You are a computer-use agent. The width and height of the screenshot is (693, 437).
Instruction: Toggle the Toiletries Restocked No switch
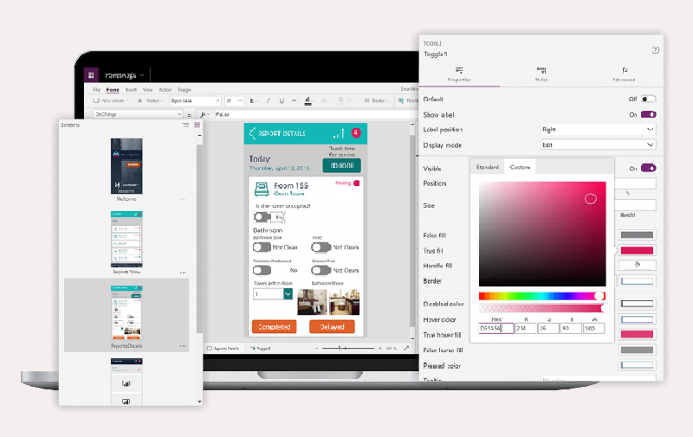coord(262,270)
